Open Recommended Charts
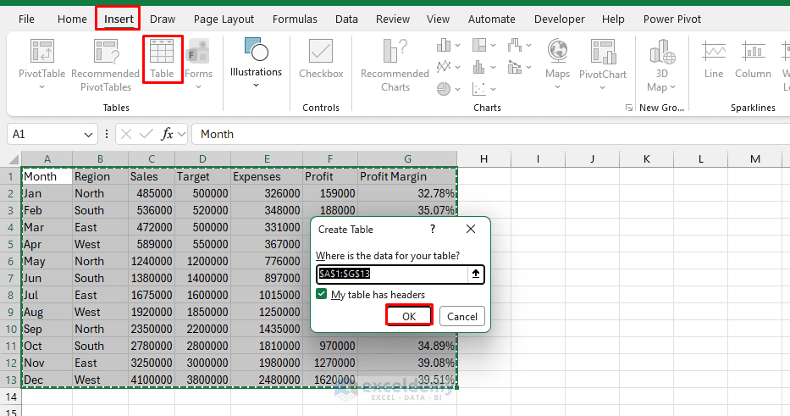Screen dimensions: 790x416 point(395,64)
